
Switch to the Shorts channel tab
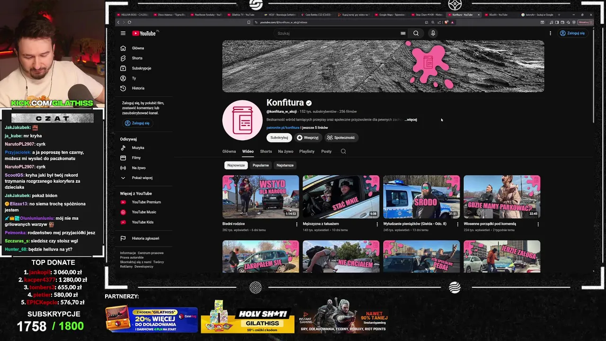(x=266, y=152)
